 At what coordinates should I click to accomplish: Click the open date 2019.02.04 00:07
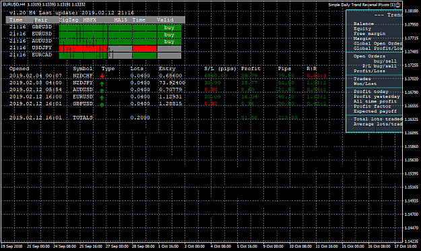36,76
